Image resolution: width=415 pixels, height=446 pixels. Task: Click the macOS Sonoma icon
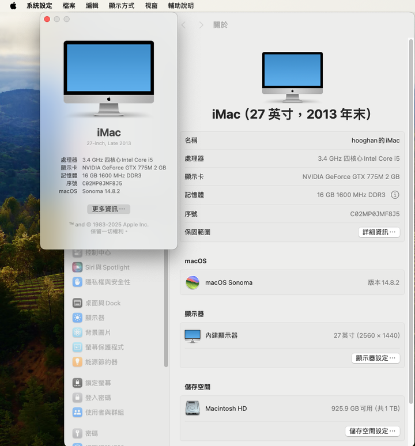pyautogui.click(x=193, y=282)
